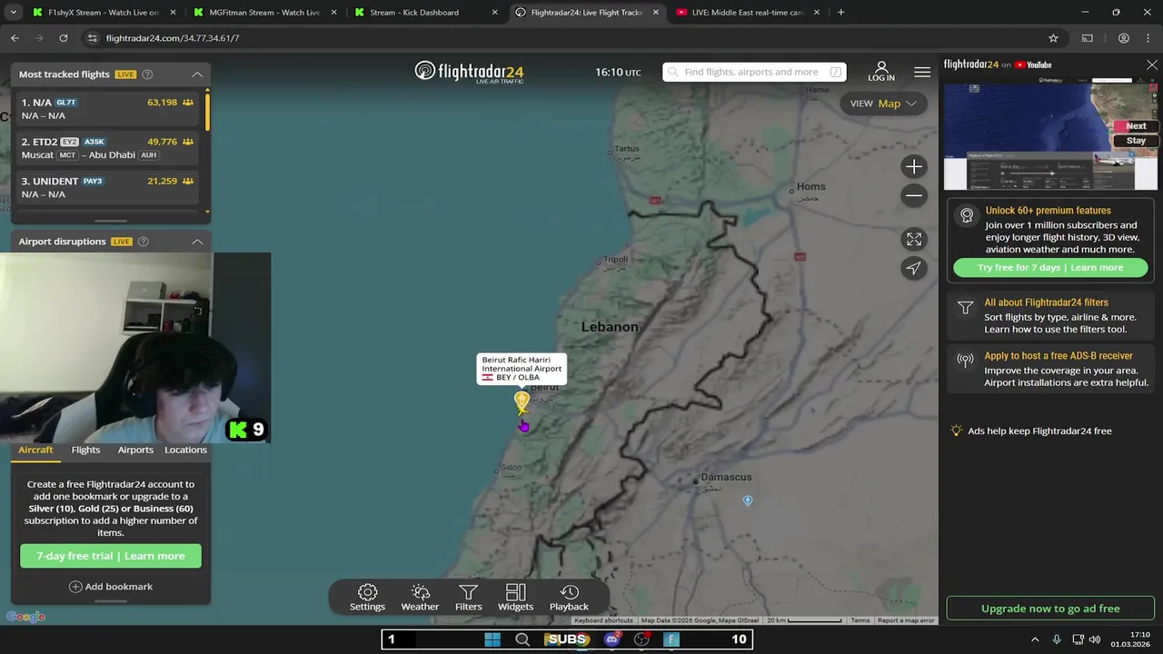Select tracked flight 3 UNIDENT PAY3
Image resolution: width=1163 pixels, height=654 pixels.
pyautogui.click(x=107, y=187)
